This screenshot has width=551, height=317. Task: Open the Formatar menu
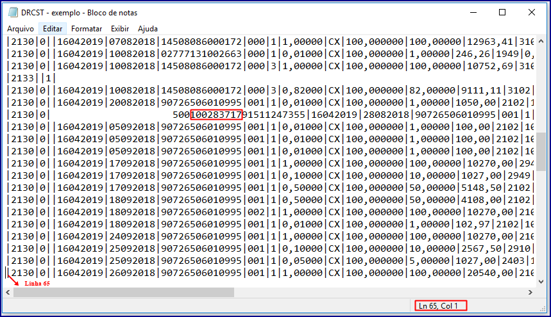click(x=87, y=29)
